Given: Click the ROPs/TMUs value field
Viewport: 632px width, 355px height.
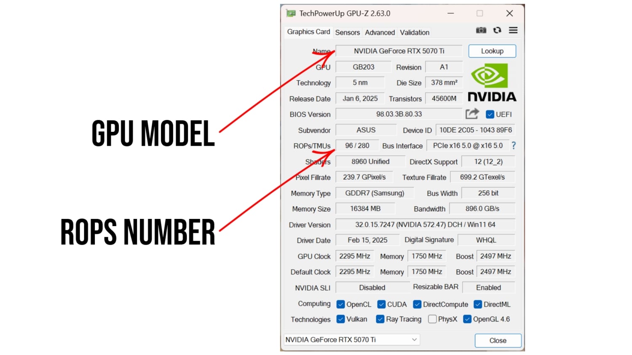Looking at the screenshot, I should [357, 145].
